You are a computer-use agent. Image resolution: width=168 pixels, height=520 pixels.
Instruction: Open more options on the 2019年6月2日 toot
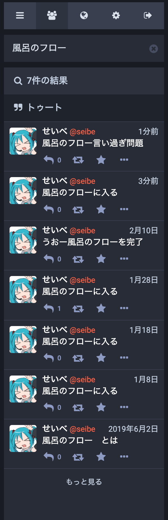pos(124,456)
